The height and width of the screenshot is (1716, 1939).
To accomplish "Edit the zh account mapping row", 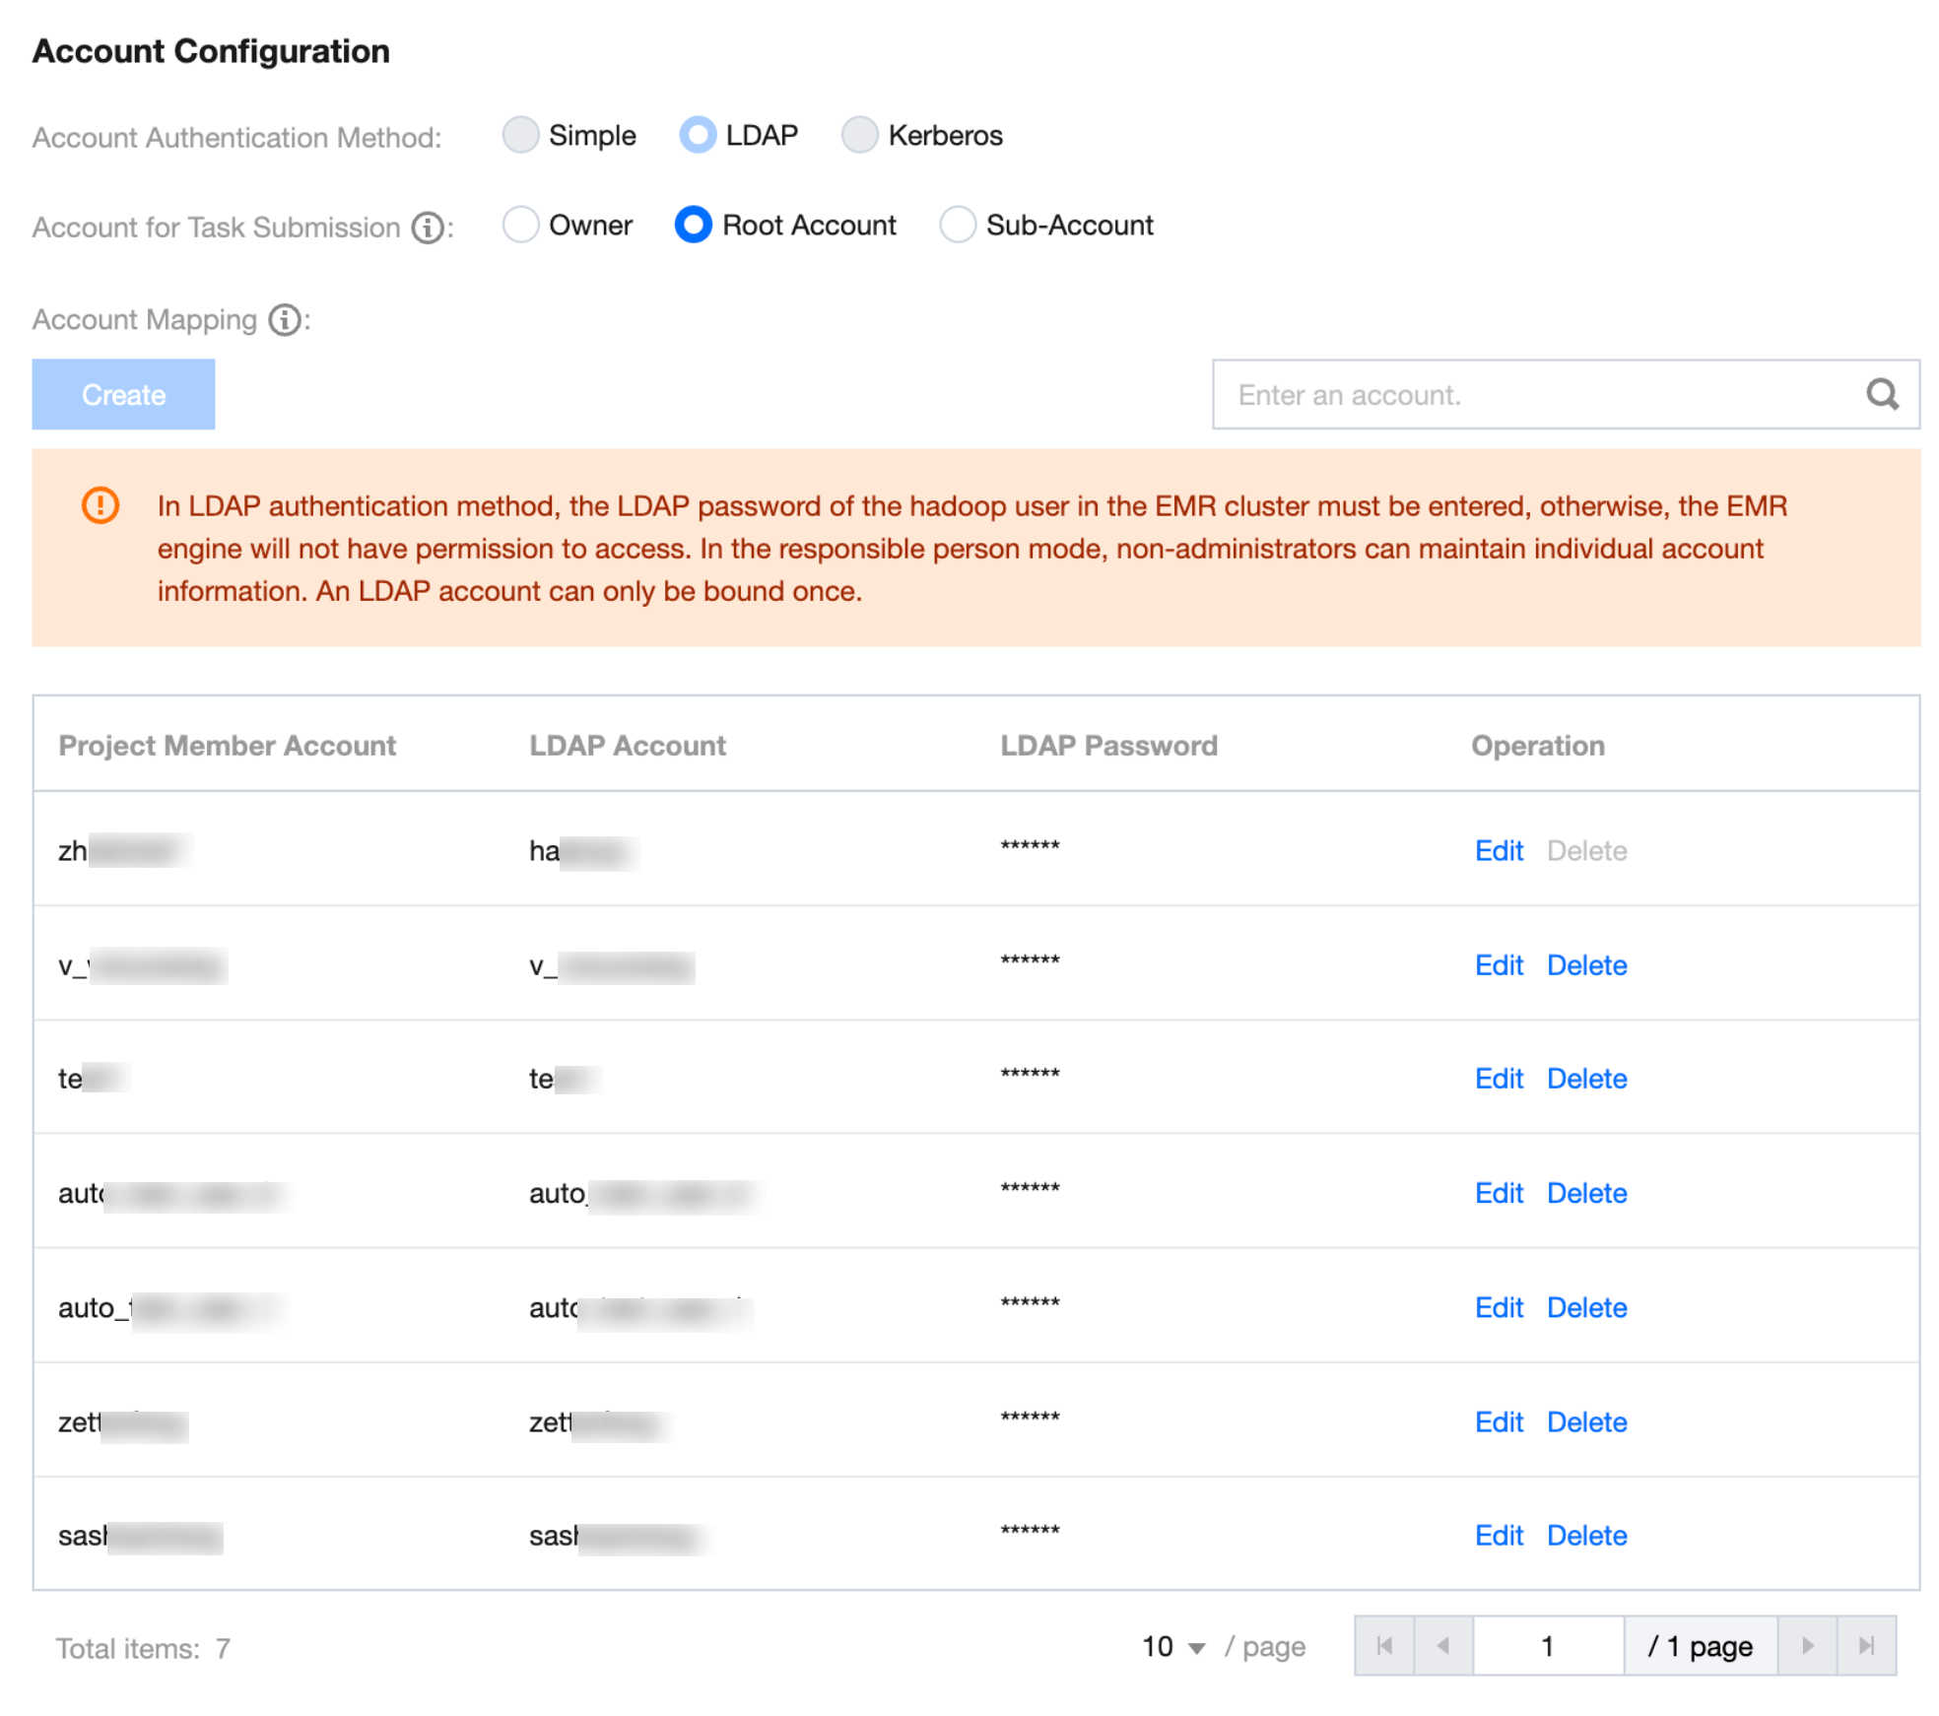I will click(x=1498, y=850).
